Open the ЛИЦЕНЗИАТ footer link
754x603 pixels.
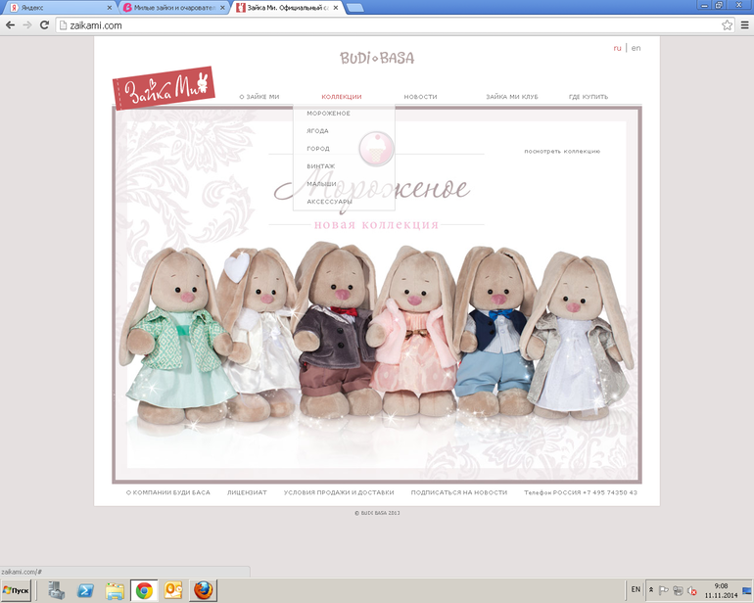(x=247, y=492)
